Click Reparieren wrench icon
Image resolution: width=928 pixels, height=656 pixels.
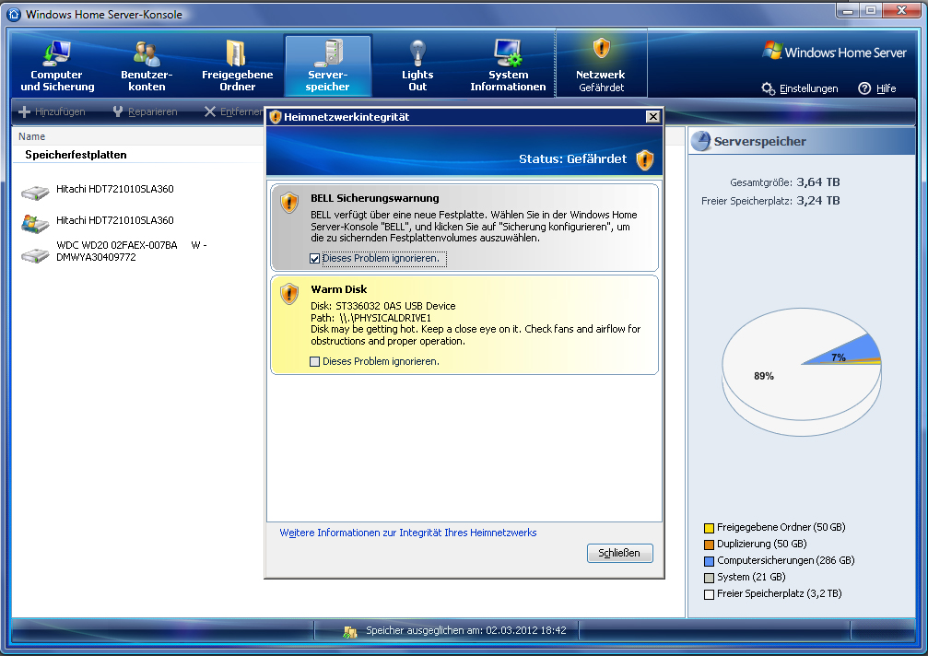coord(118,111)
